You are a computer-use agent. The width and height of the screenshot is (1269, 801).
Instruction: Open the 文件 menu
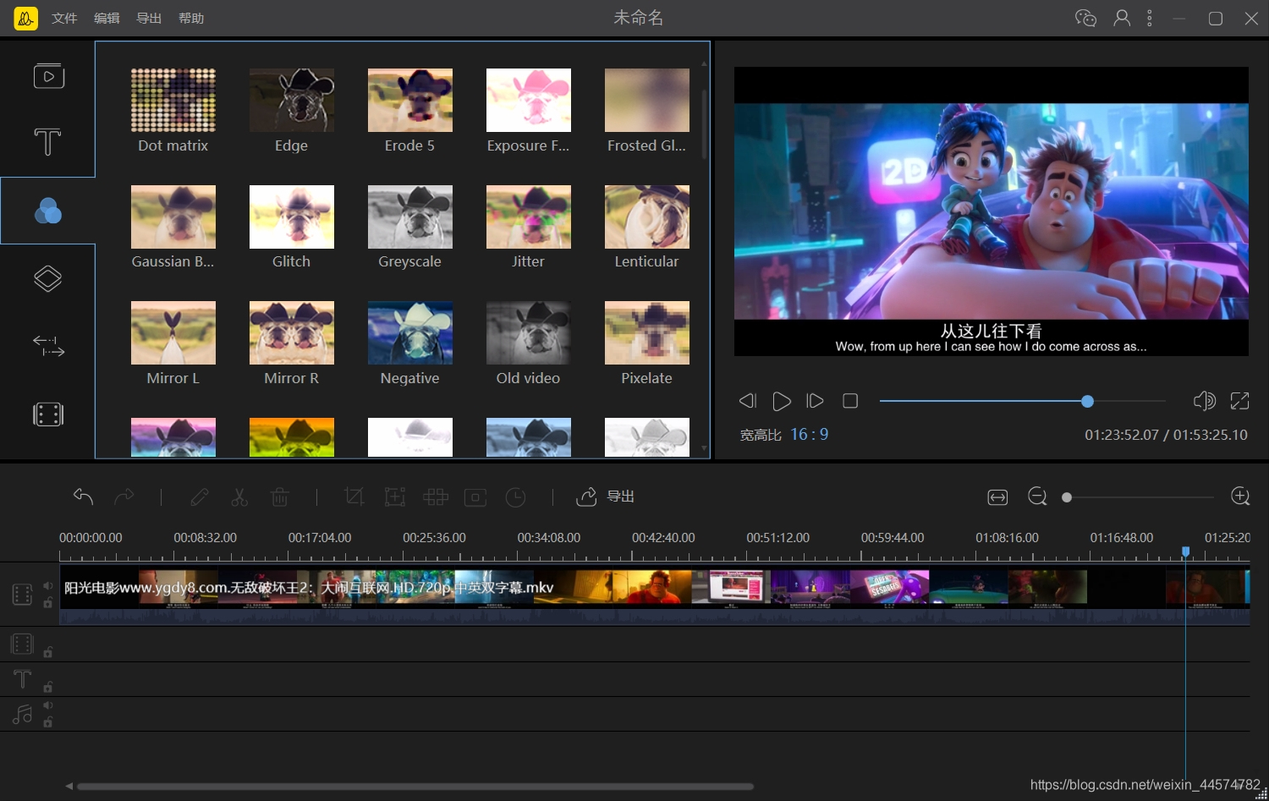click(x=64, y=18)
